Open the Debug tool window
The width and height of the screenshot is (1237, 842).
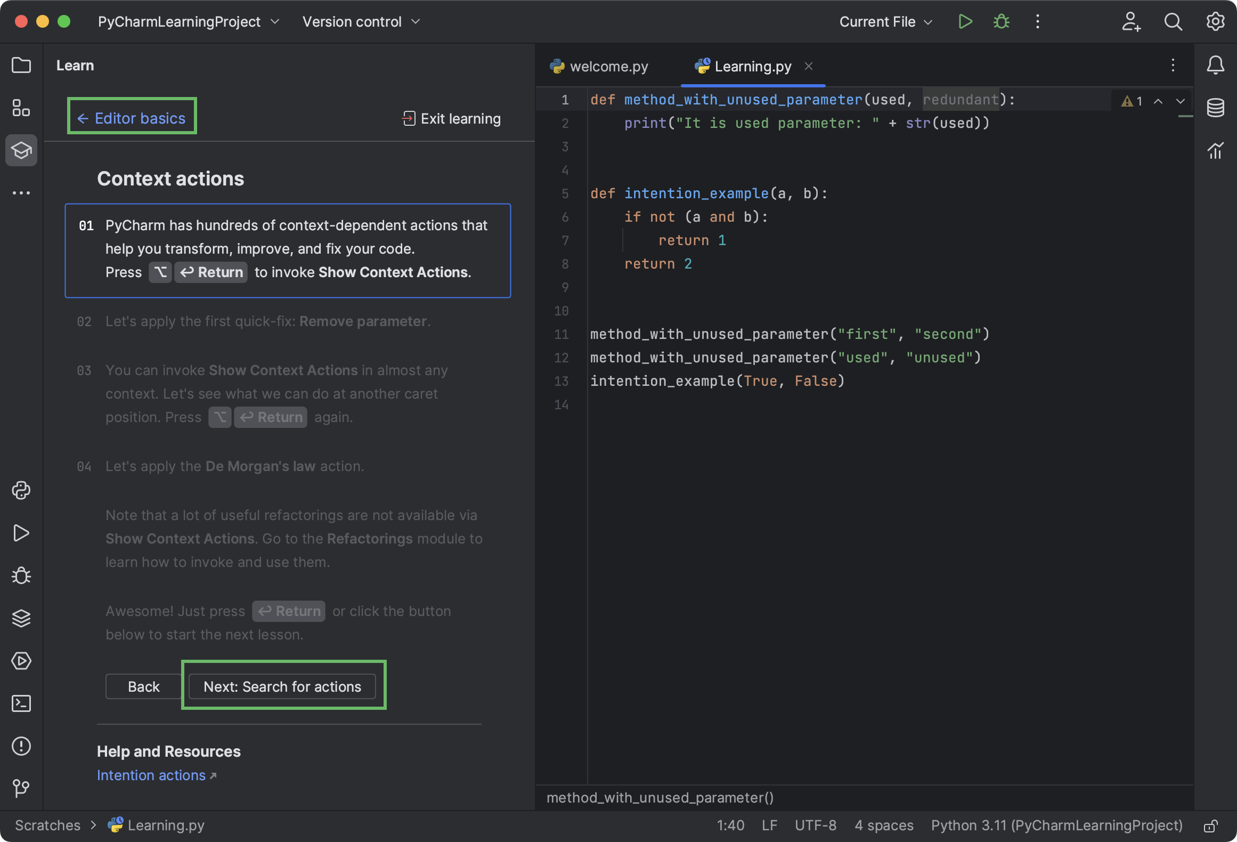pos(21,576)
